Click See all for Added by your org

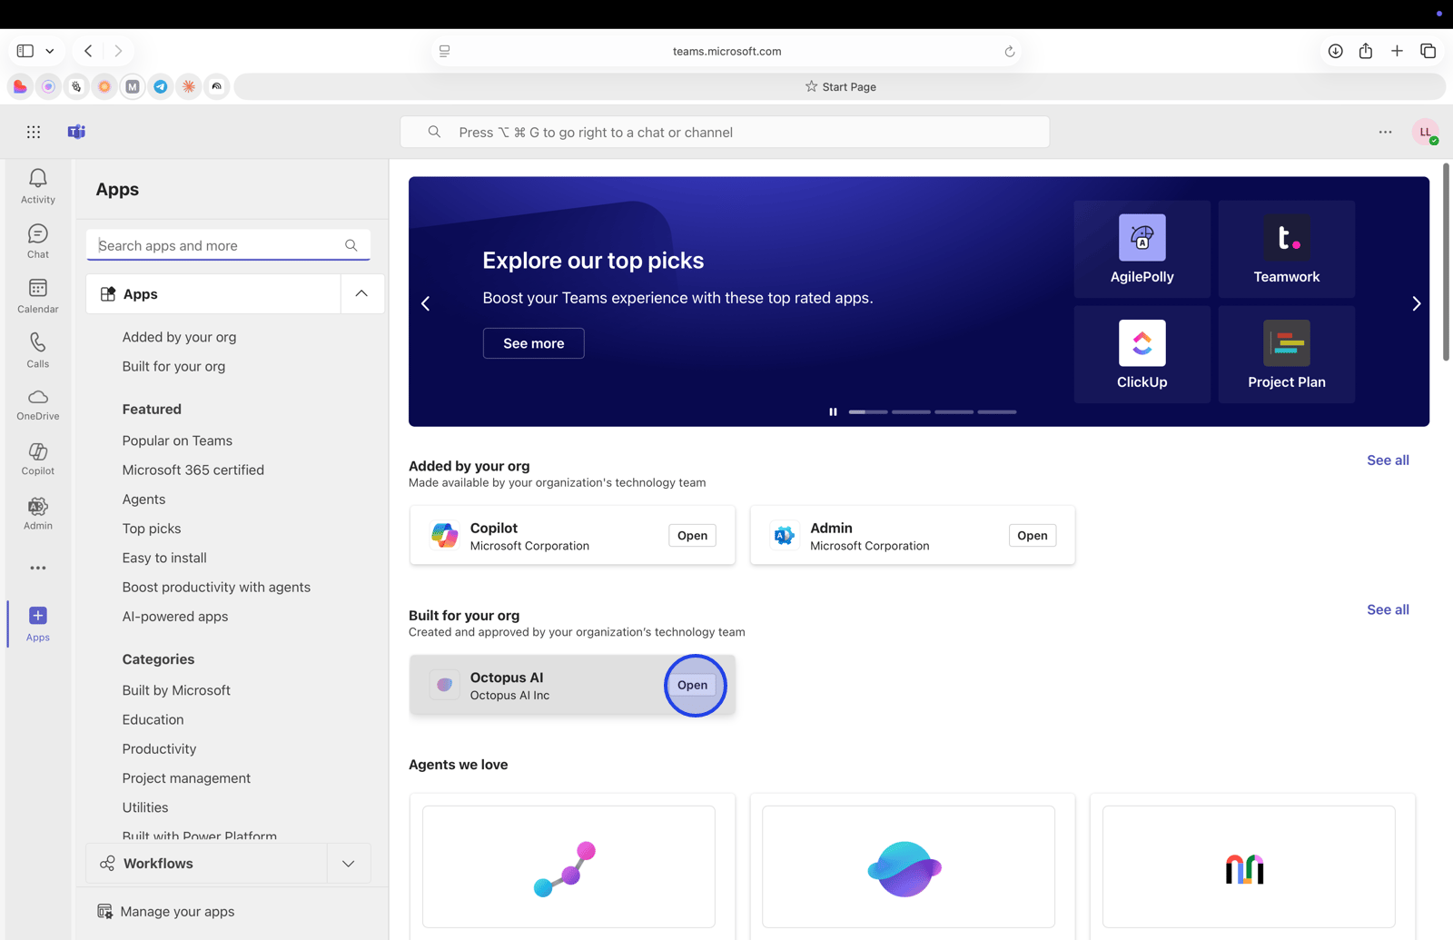1387,460
